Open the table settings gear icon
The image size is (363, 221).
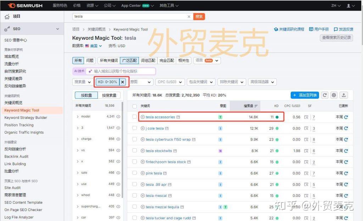click(334, 95)
